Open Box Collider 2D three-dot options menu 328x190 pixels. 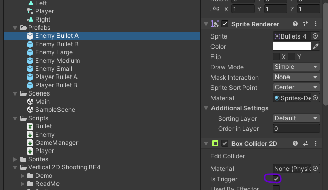(316, 143)
